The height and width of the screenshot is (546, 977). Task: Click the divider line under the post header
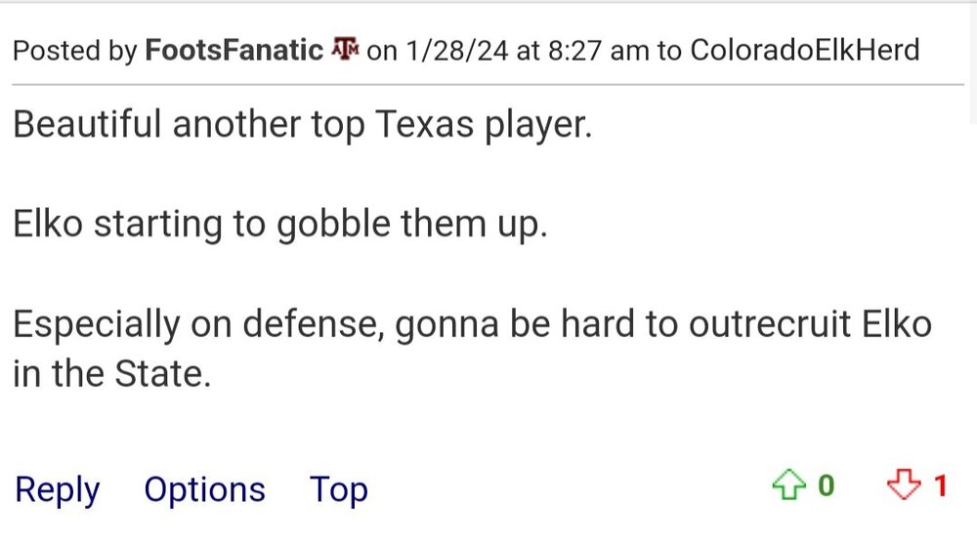488,85
